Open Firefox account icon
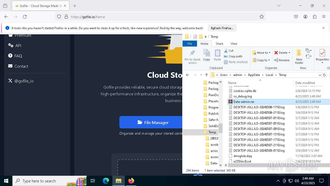This screenshot has width=330, height=186. (305, 17)
